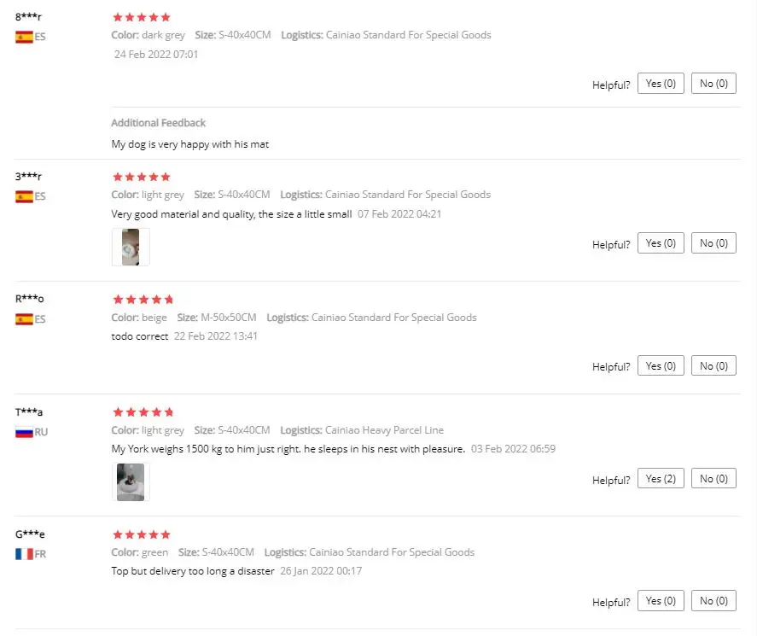
Task: Click Yes (2) on T***a's review
Action: 661,479
